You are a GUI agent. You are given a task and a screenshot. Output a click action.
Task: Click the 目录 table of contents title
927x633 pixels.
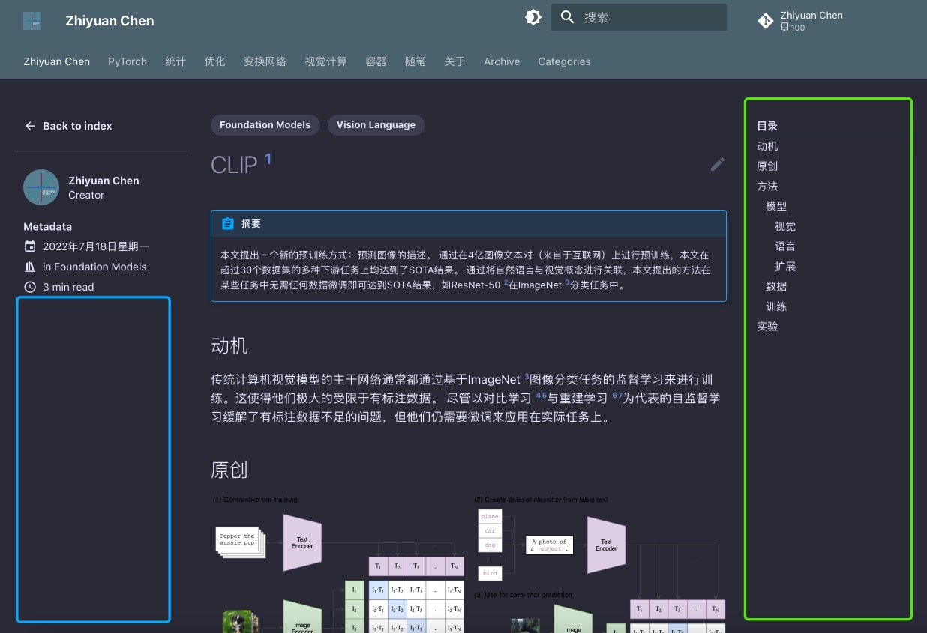coord(767,126)
